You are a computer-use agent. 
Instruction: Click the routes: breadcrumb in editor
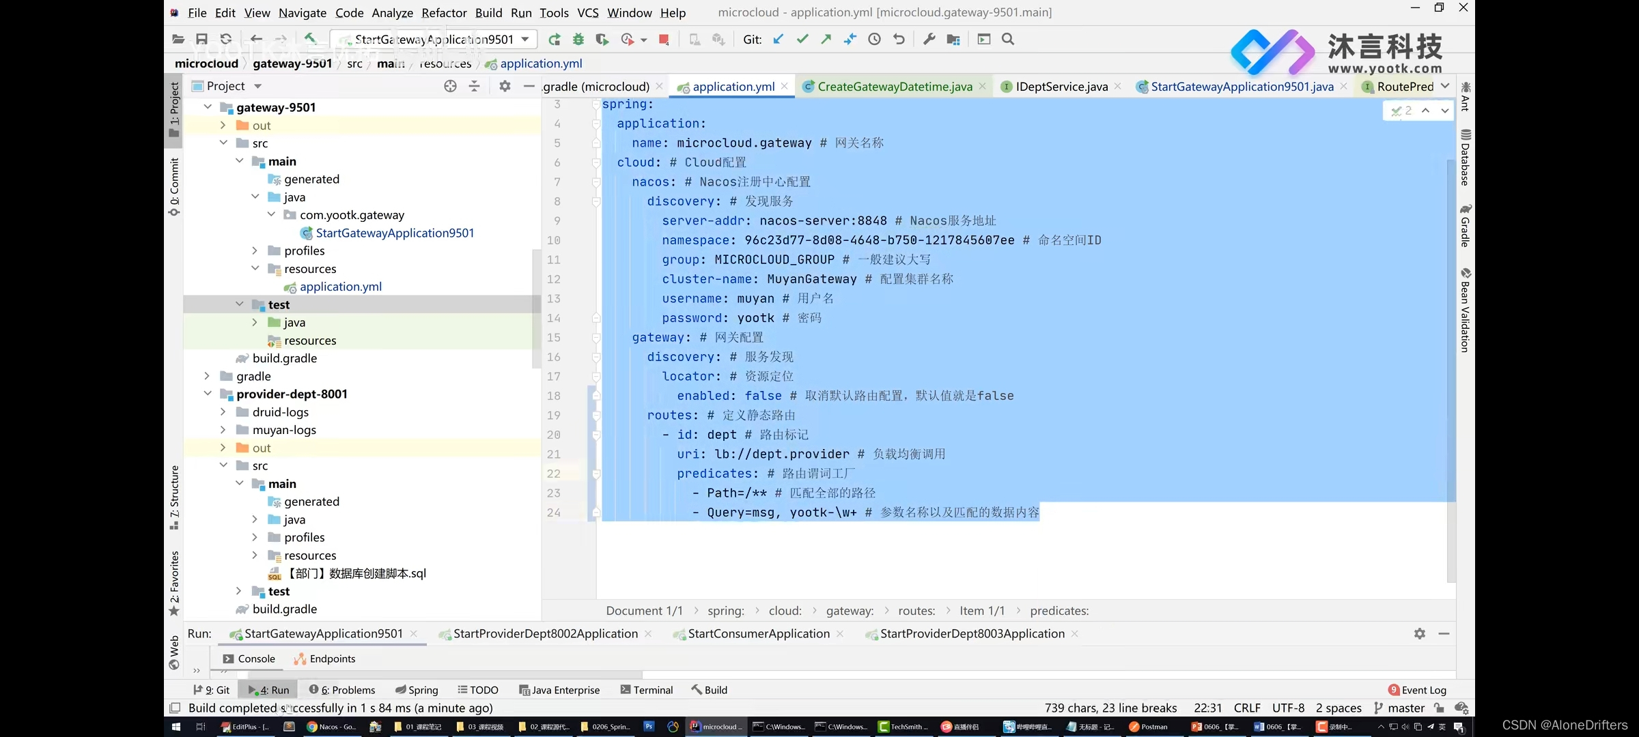click(x=916, y=611)
